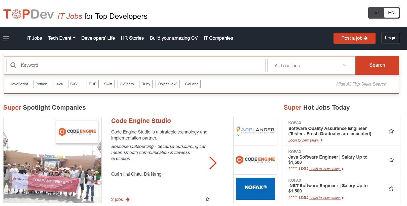
Task: Expand the All Locations dropdown
Action: click(310, 65)
